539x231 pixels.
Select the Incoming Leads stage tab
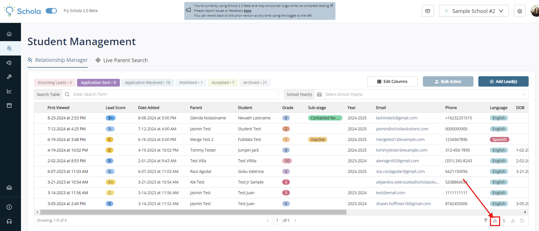[x=55, y=83]
